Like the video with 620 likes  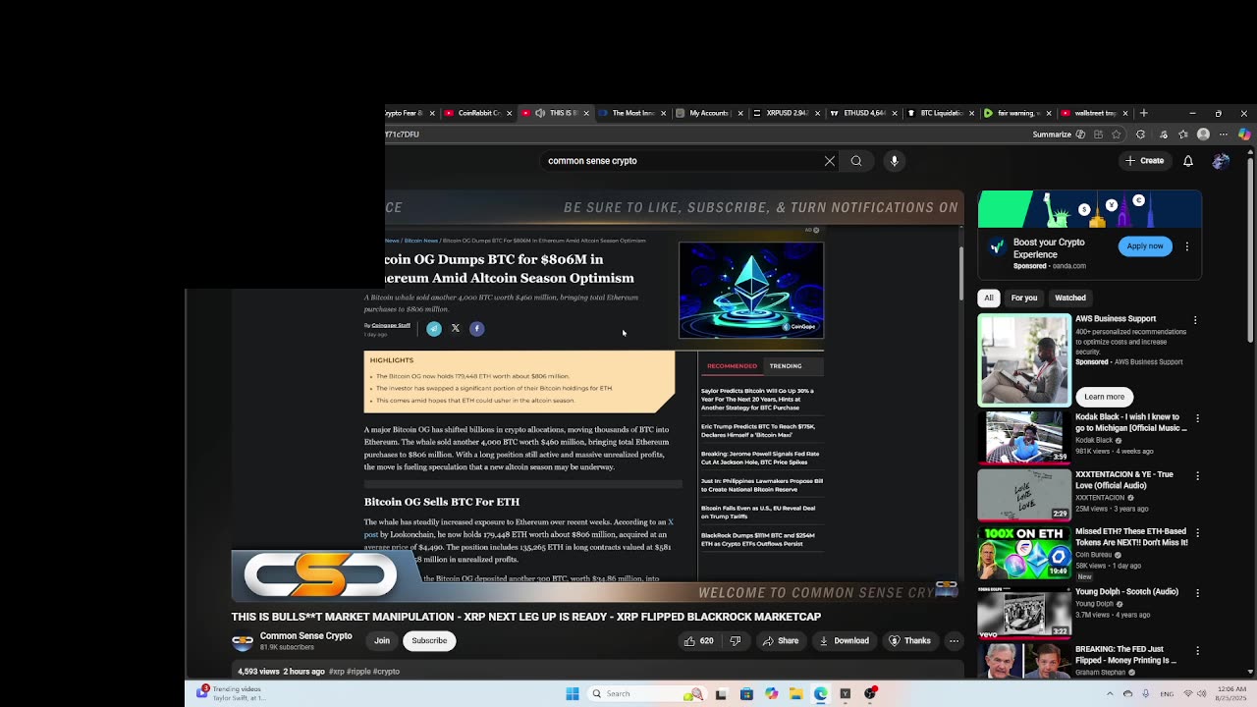(698, 641)
